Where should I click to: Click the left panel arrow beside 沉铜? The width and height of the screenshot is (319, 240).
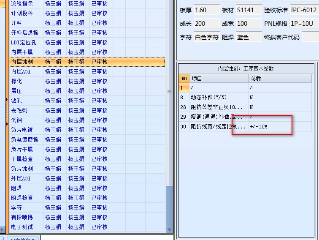tap(7, 124)
